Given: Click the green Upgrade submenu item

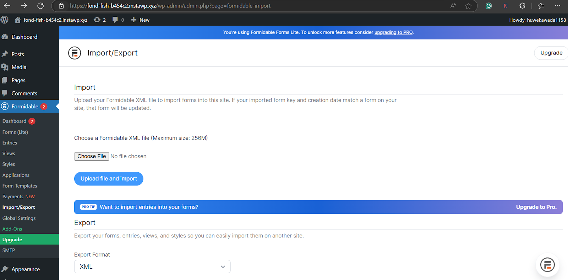Looking at the screenshot, I should [29, 239].
